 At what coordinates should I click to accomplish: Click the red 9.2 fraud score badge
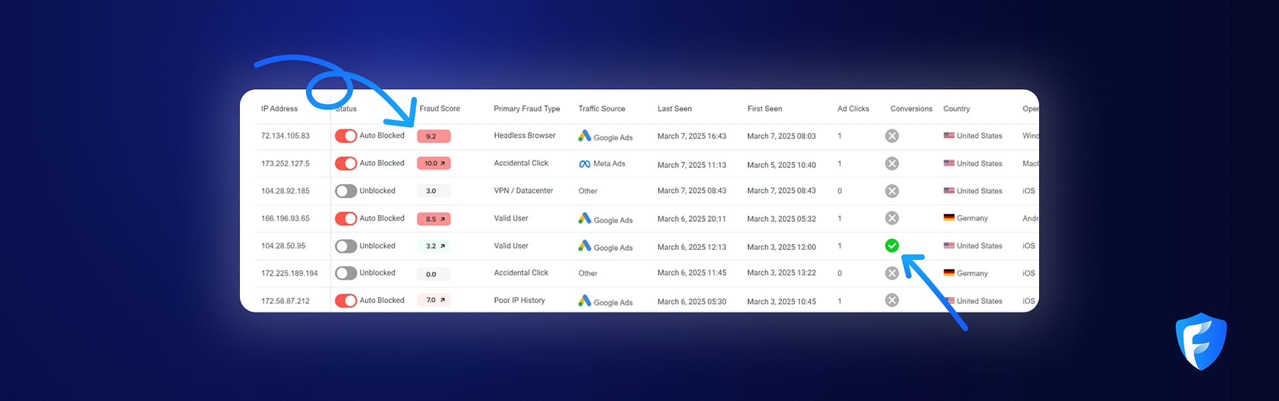pos(433,137)
